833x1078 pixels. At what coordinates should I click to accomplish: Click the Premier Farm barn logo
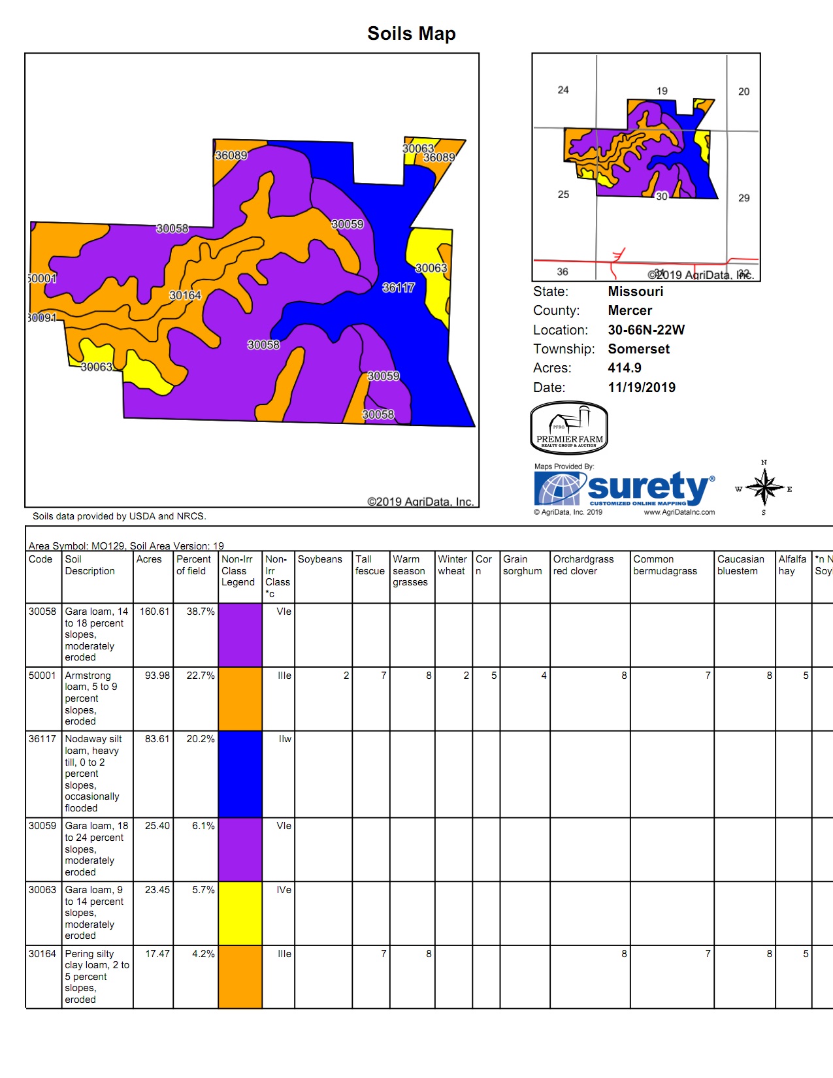(569, 428)
